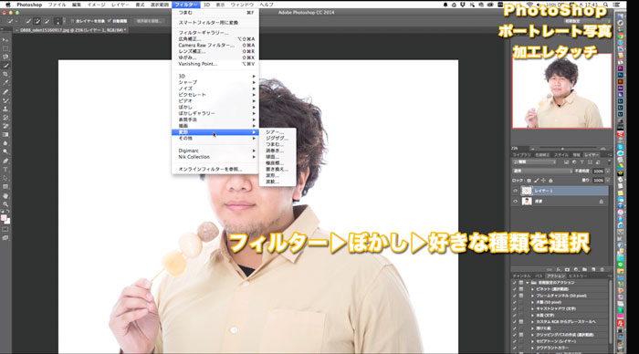Select the Hand tool

[x=5, y=195]
